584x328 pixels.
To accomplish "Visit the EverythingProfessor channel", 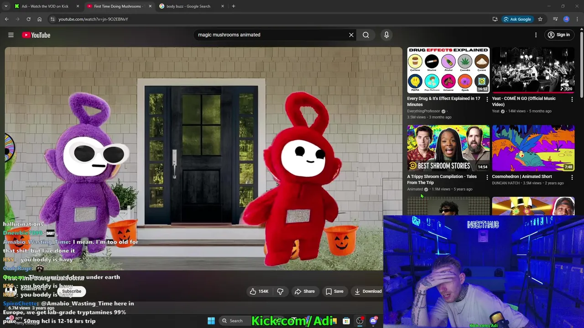I will pyautogui.click(x=423, y=111).
